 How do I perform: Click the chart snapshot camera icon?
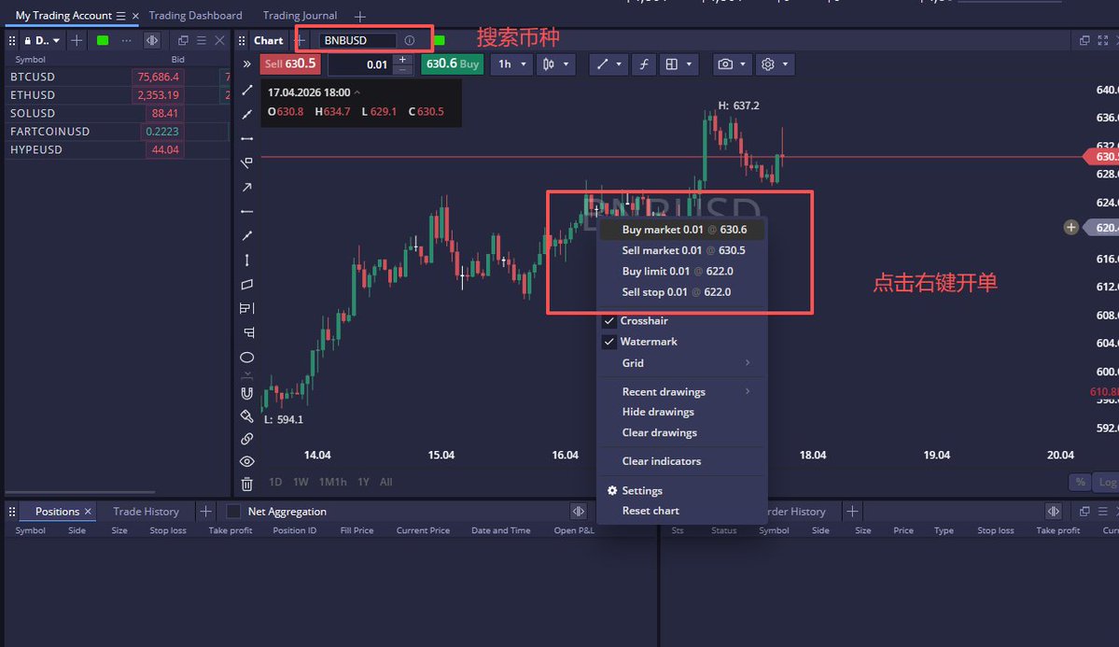click(x=725, y=64)
